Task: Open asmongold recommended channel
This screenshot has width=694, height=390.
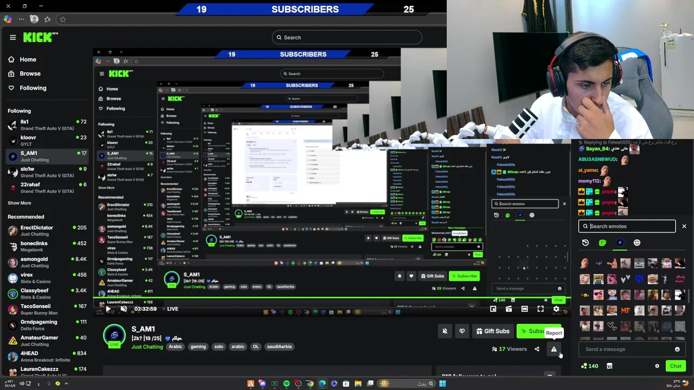Action: click(x=47, y=263)
